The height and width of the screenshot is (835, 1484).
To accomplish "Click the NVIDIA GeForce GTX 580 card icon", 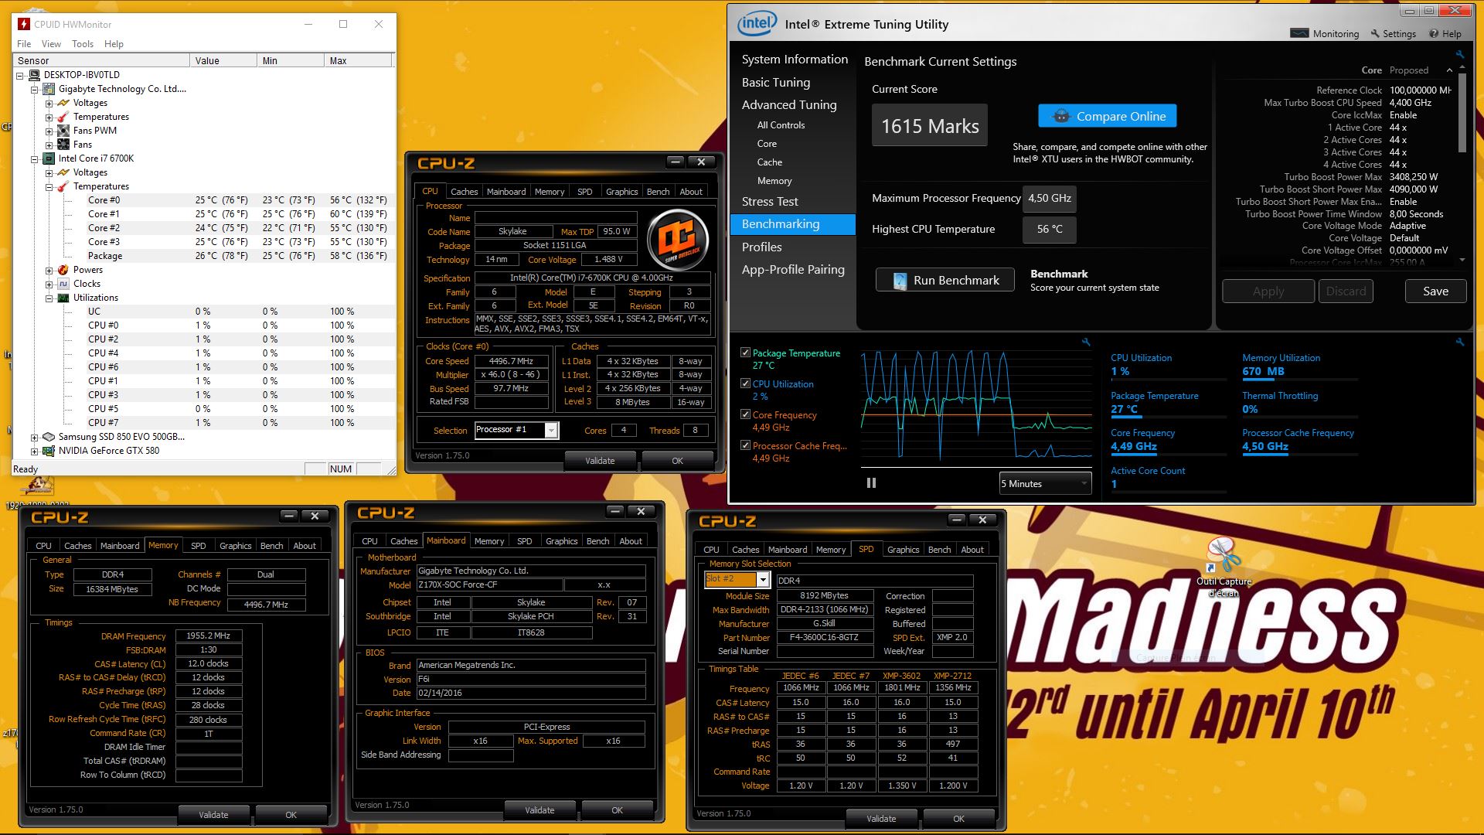I will (x=49, y=451).
